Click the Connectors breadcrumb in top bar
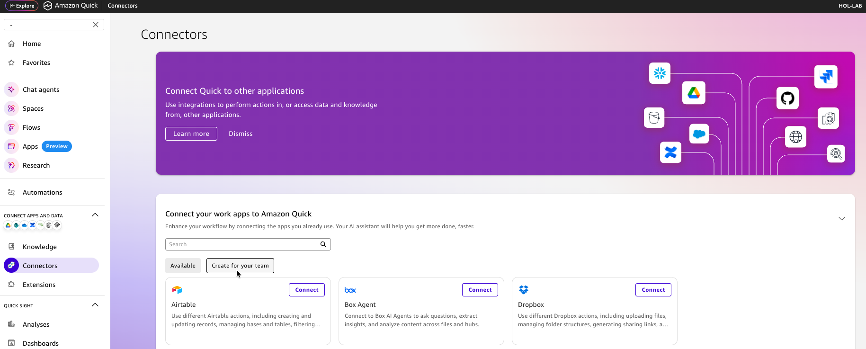Image resolution: width=866 pixels, height=349 pixels. coord(123,6)
